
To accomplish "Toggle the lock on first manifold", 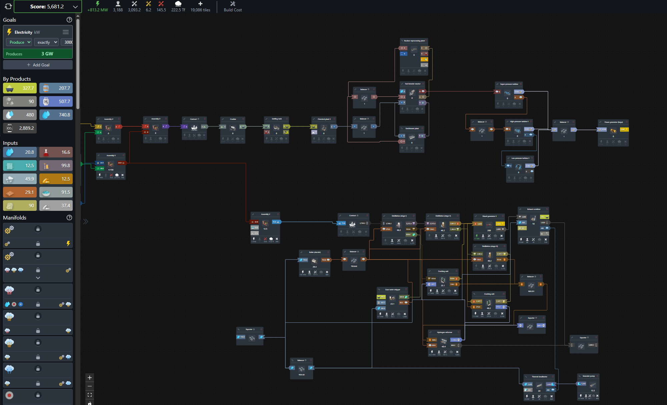I will [x=38, y=229].
